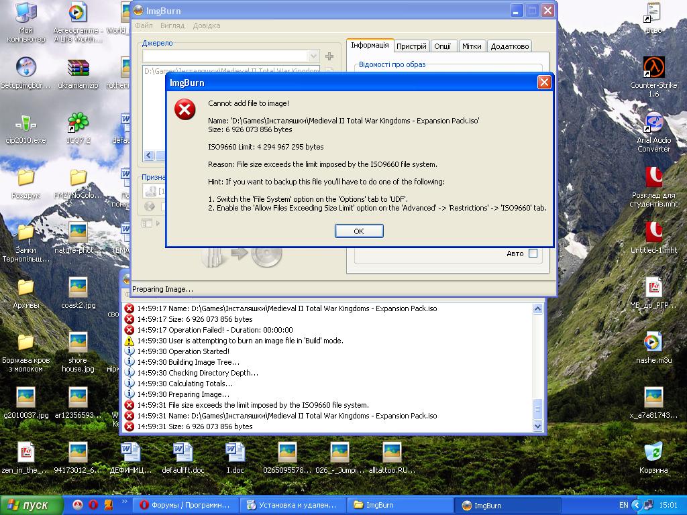Toggle the Авто checkbox
Viewport: 687px width, 515px height.
[x=533, y=253]
